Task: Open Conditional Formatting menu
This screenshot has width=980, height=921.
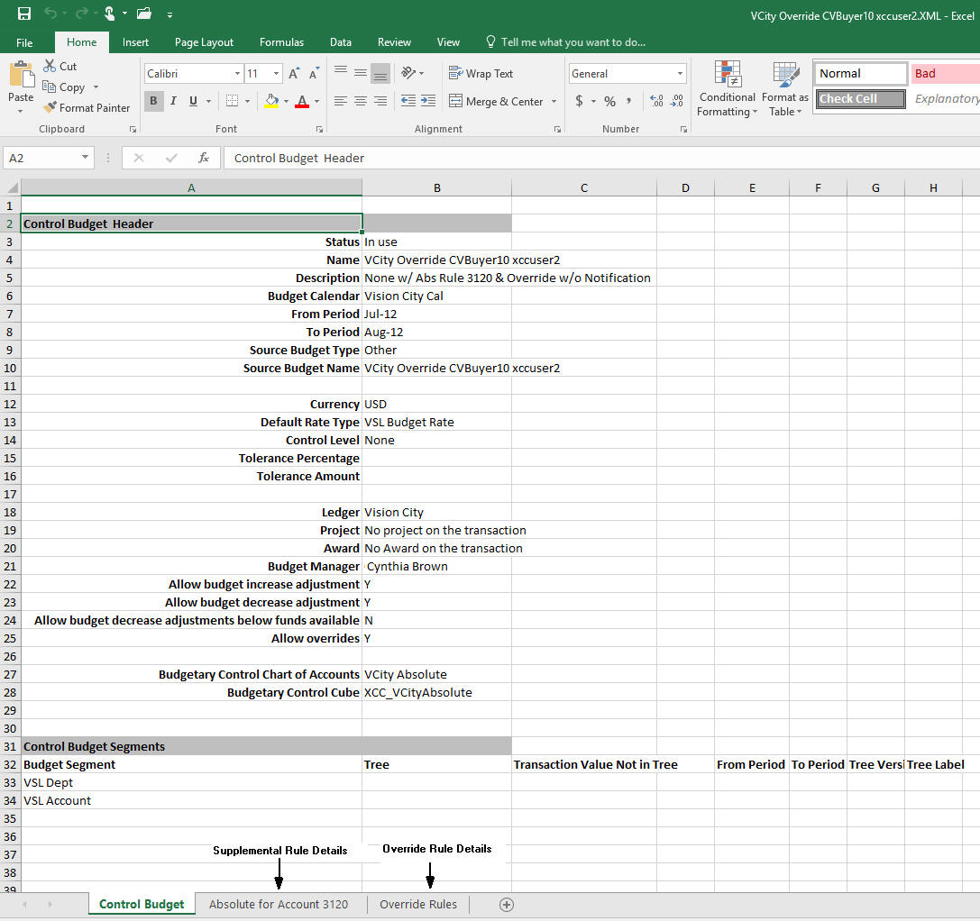Action: click(728, 88)
